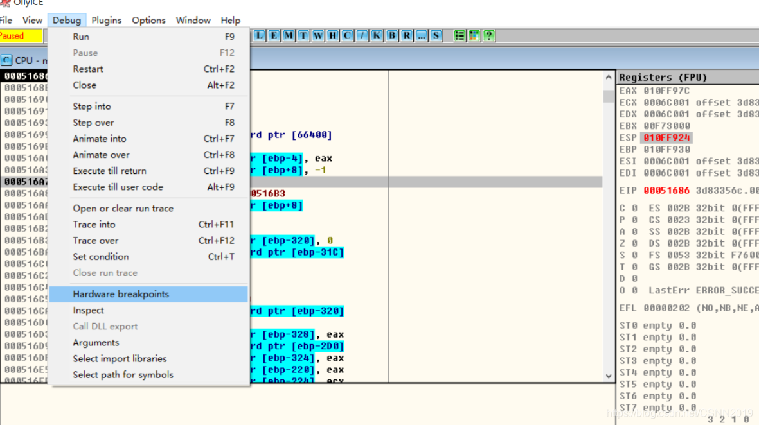This screenshot has width=759, height=425.
Task: Open Threads (T) toolbar button
Action: tap(303, 35)
